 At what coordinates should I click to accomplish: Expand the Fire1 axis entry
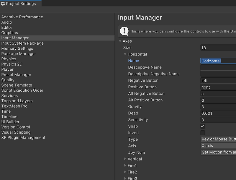tap(125, 166)
